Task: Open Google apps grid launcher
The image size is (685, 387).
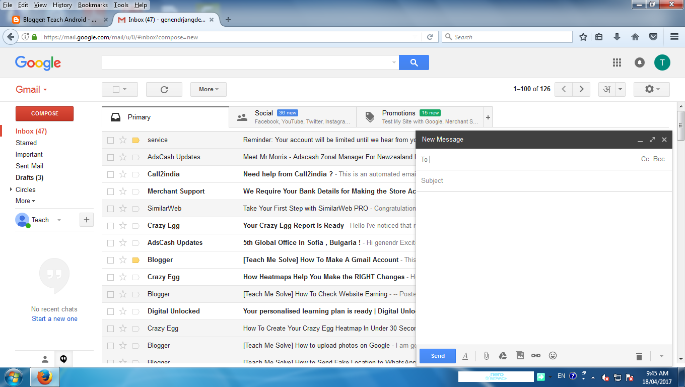Action: click(x=616, y=62)
